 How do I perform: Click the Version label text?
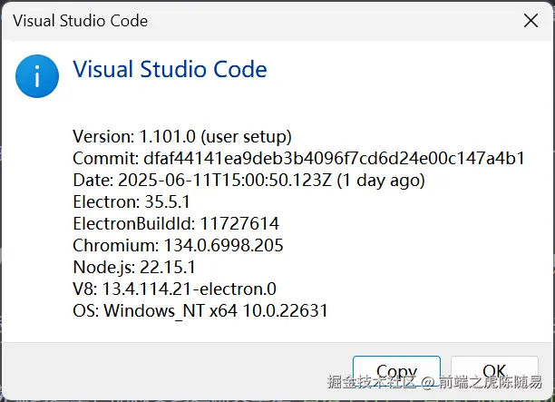point(103,137)
